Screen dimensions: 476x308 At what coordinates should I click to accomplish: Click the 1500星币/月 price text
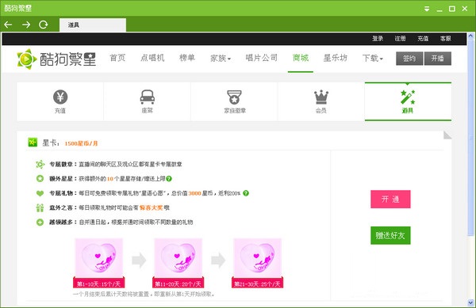[x=81, y=143]
